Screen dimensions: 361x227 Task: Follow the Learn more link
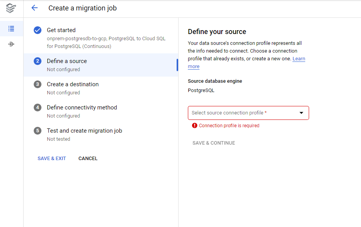(x=299, y=58)
